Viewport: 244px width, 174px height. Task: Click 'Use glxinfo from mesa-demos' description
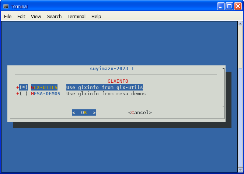tap(106, 94)
